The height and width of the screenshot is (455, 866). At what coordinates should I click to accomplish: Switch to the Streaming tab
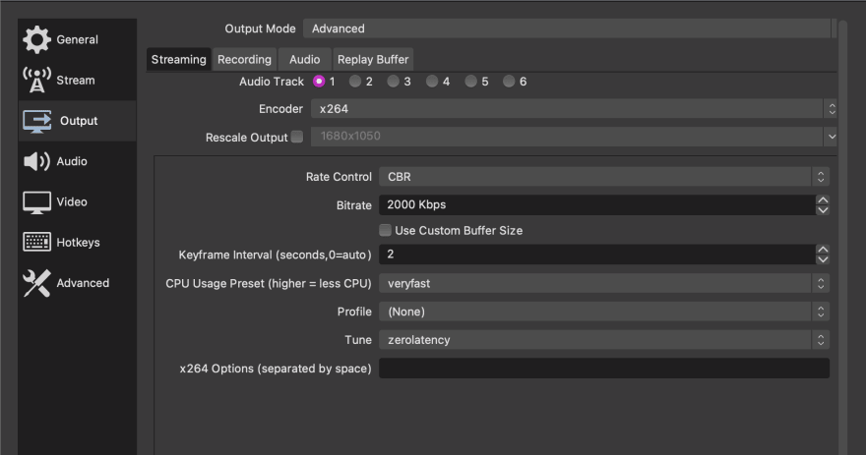(x=178, y=60)
